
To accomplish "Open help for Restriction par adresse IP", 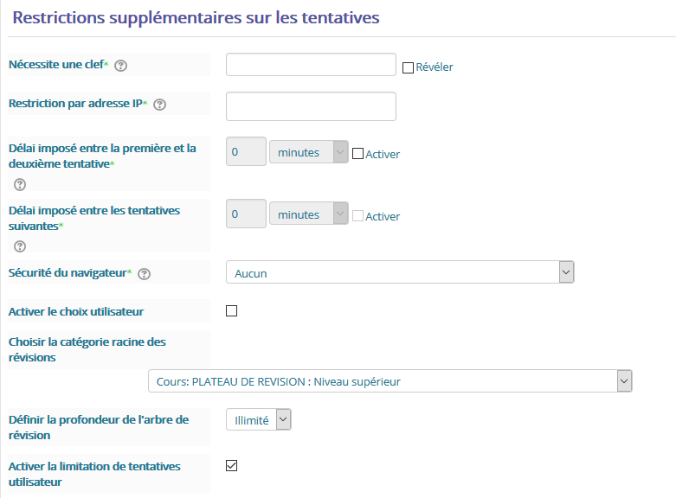I will (159, 105).
